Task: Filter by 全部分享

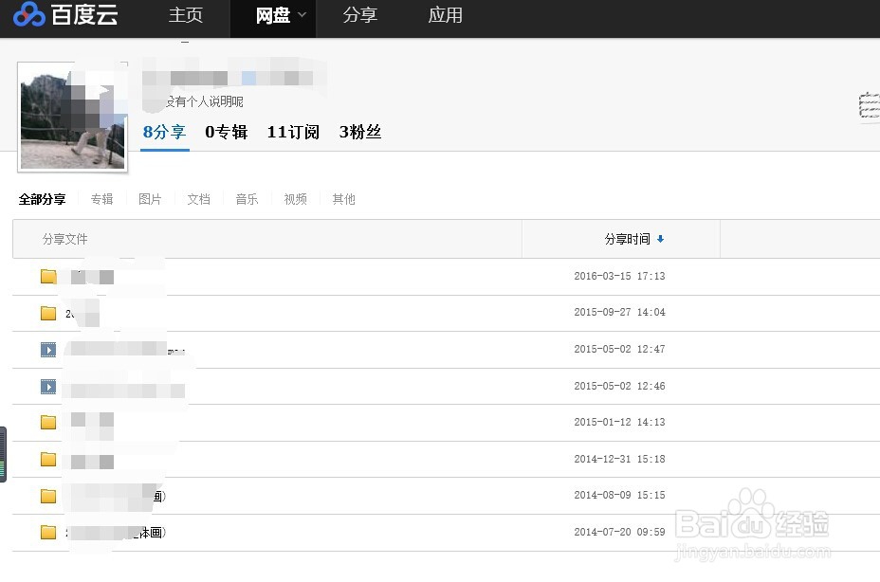Action: [42, 199]
